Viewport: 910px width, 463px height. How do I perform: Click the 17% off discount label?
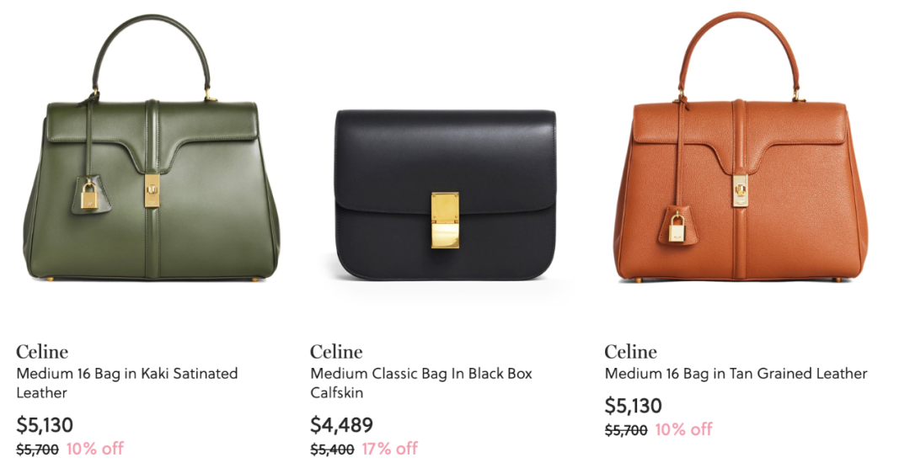tap(390, 449)
